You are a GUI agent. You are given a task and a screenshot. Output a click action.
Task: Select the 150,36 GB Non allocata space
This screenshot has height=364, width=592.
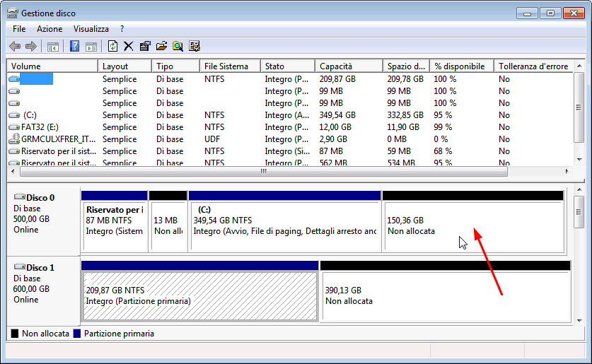473,221
